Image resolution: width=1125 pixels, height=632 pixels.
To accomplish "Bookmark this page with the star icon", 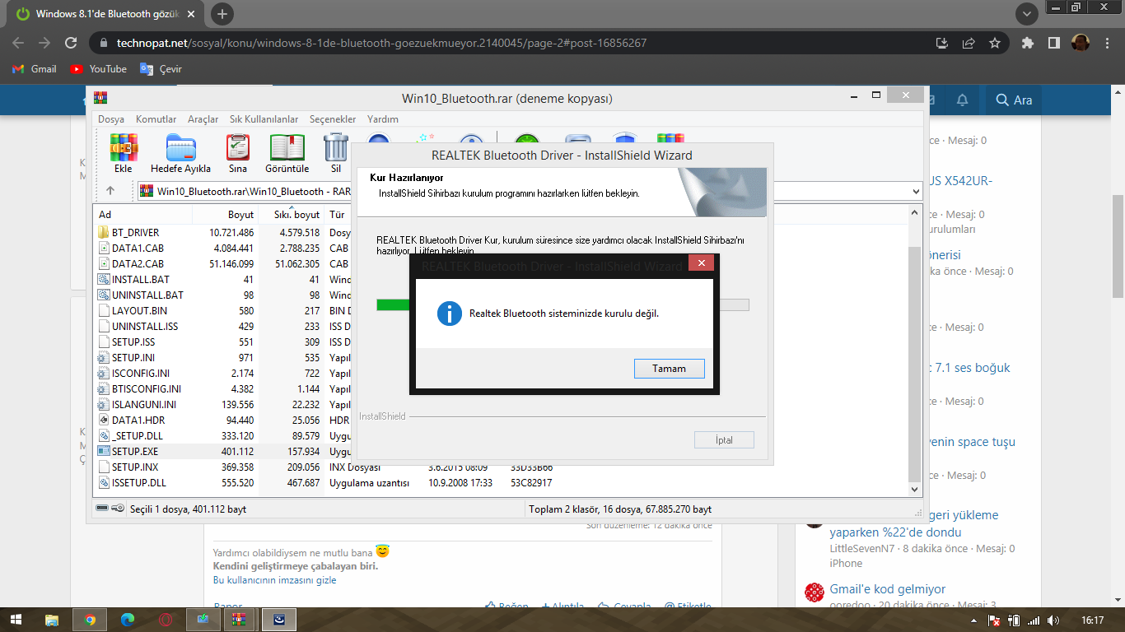I will click(995, 43).
